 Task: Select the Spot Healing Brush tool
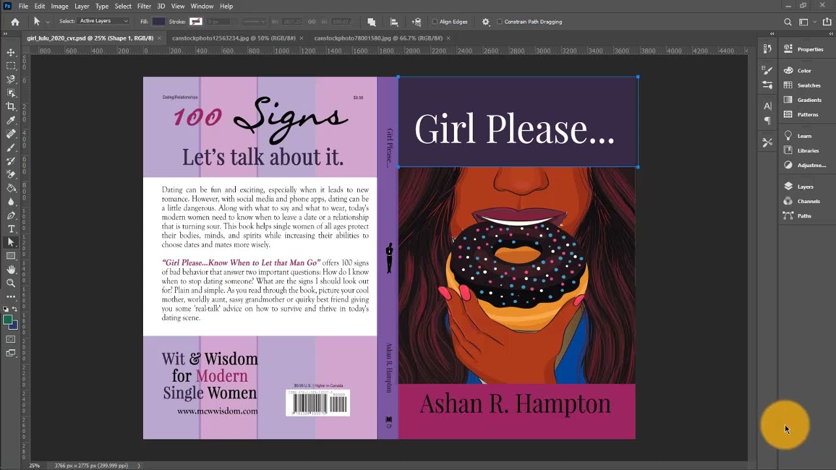(10, 134)
